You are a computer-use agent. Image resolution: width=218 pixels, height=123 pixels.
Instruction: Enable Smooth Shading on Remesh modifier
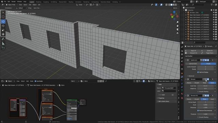[x=198, y=92]
